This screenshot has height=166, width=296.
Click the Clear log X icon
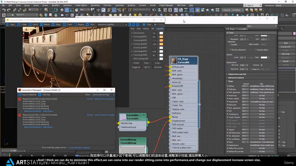(x=39, y=95)
